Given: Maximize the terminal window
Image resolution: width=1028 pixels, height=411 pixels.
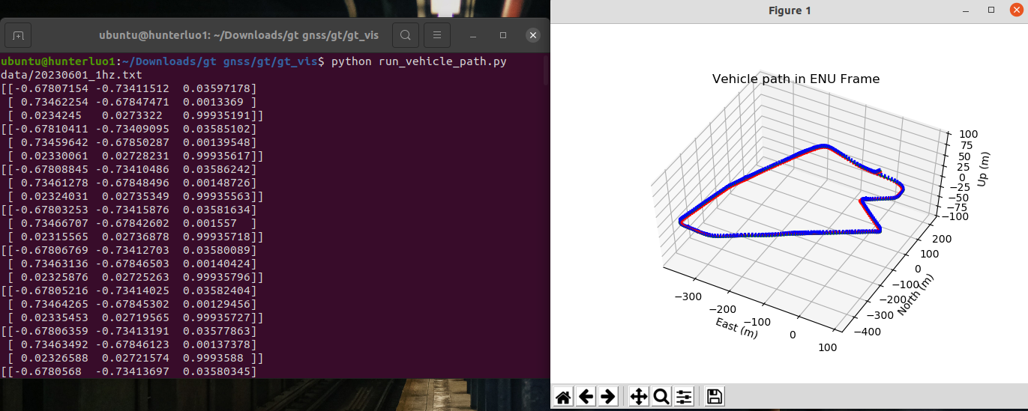Looking at the screenshot, I should (x=503, y=35).
